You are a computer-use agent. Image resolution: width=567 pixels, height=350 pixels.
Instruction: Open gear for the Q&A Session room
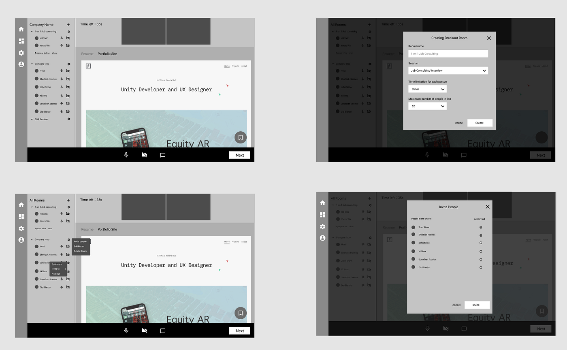(69, 119)
